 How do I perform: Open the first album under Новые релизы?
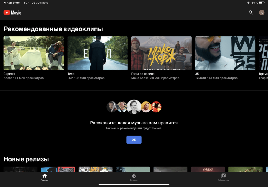click(x=20, y=169)
